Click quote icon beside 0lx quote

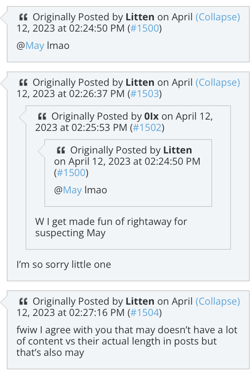tap(42, 117)
